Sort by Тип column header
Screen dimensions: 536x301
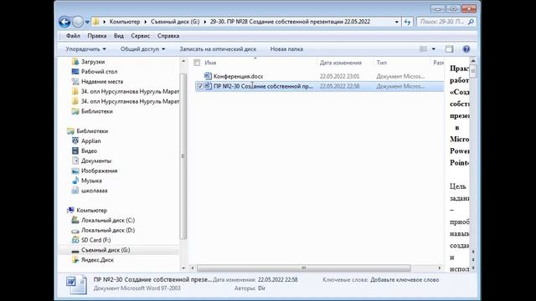point(382,63)
